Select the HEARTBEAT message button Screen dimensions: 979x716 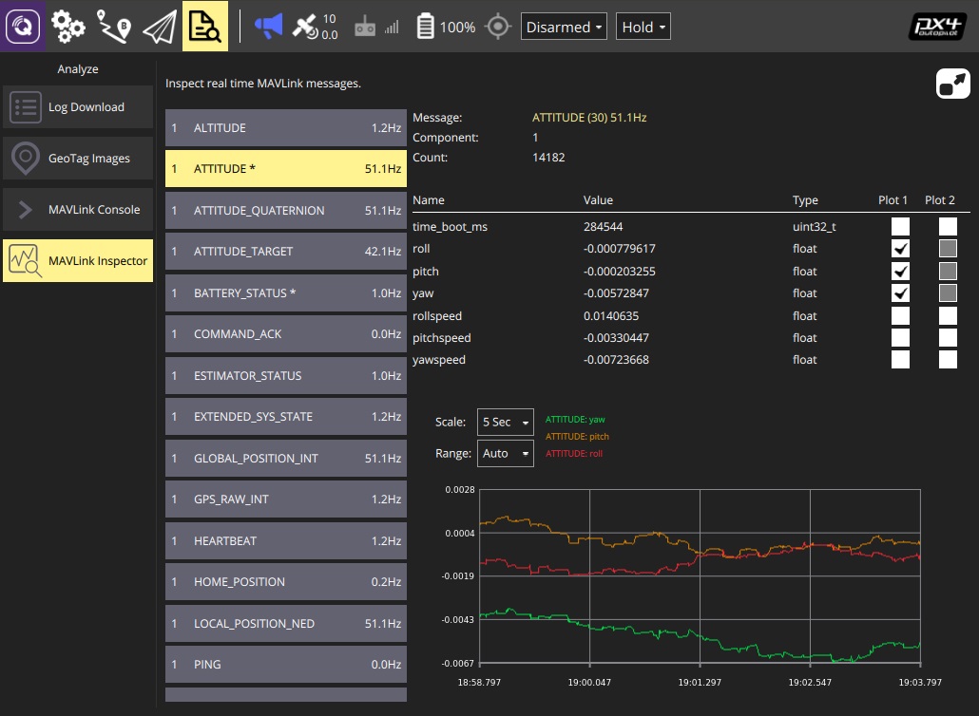point(285,541)
